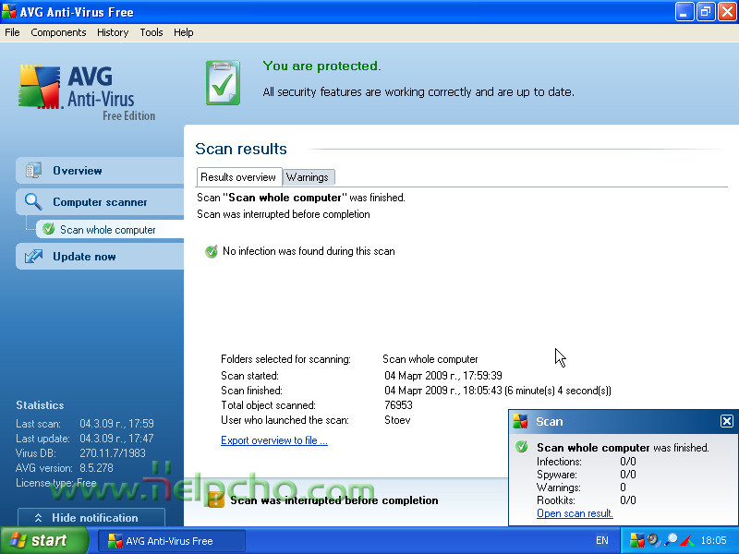
Task: Click the magnifier tray icon
Action: coord(671,540)
